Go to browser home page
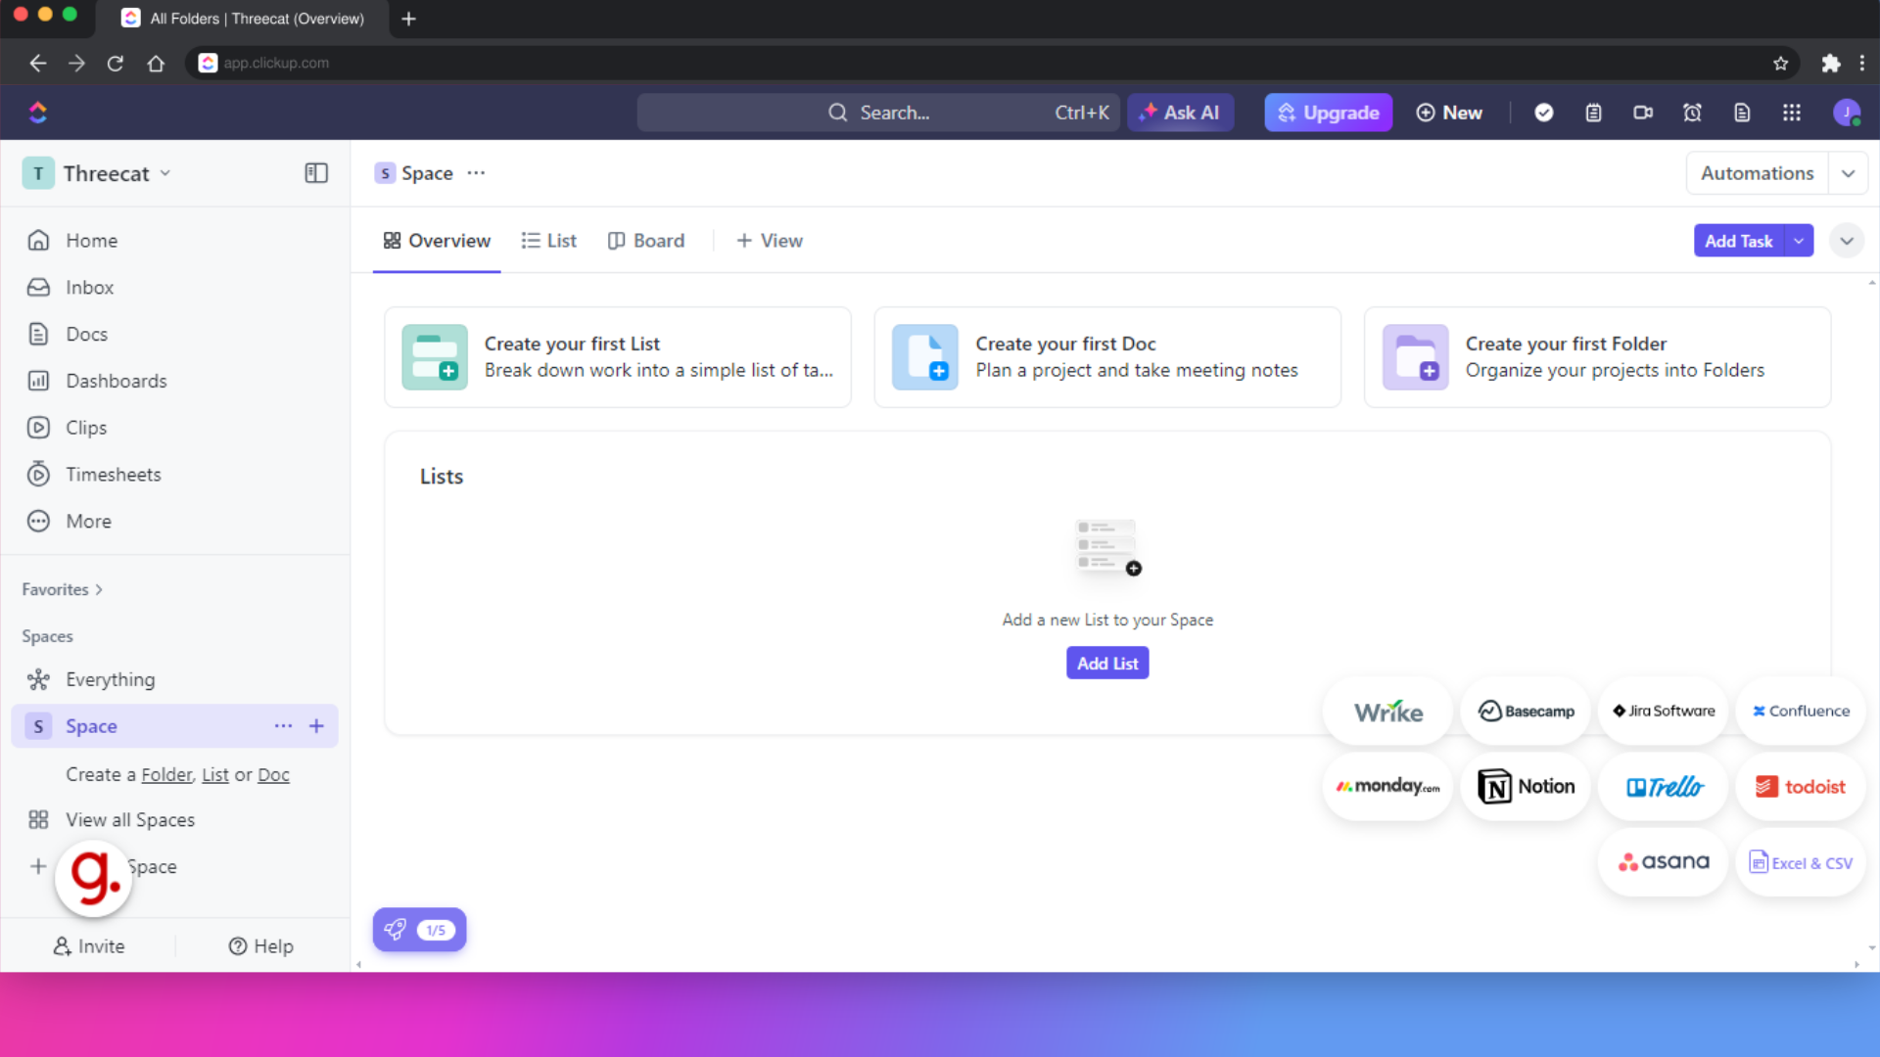Viewport: 1880px width, 1057px height. click(156, 63)
